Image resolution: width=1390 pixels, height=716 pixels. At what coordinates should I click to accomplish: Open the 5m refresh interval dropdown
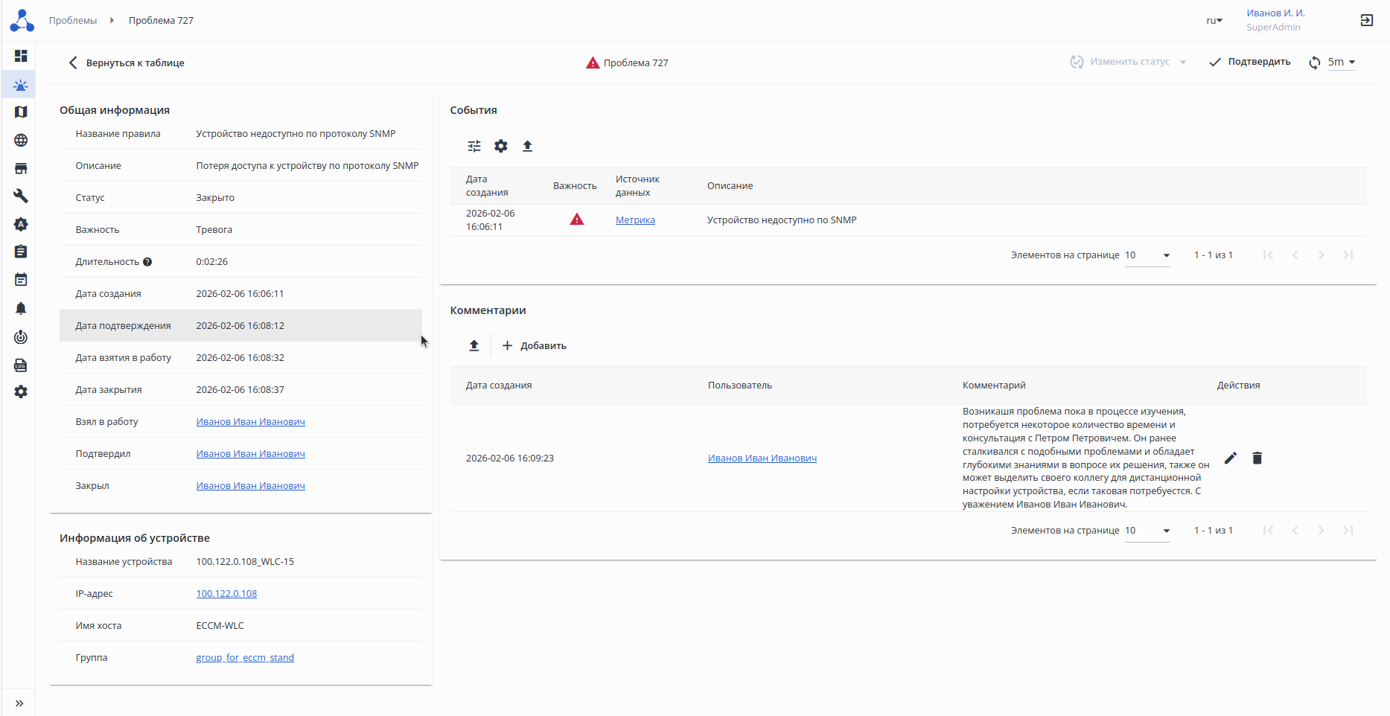pyautogui.click(x=1342, y=63)
